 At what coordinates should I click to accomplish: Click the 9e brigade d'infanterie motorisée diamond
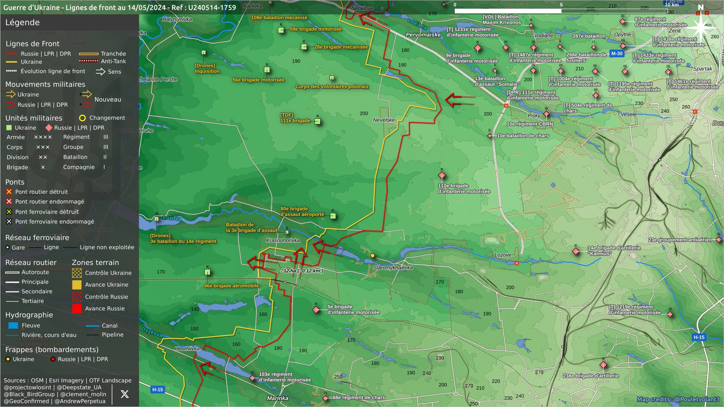(x=477, y=48)
